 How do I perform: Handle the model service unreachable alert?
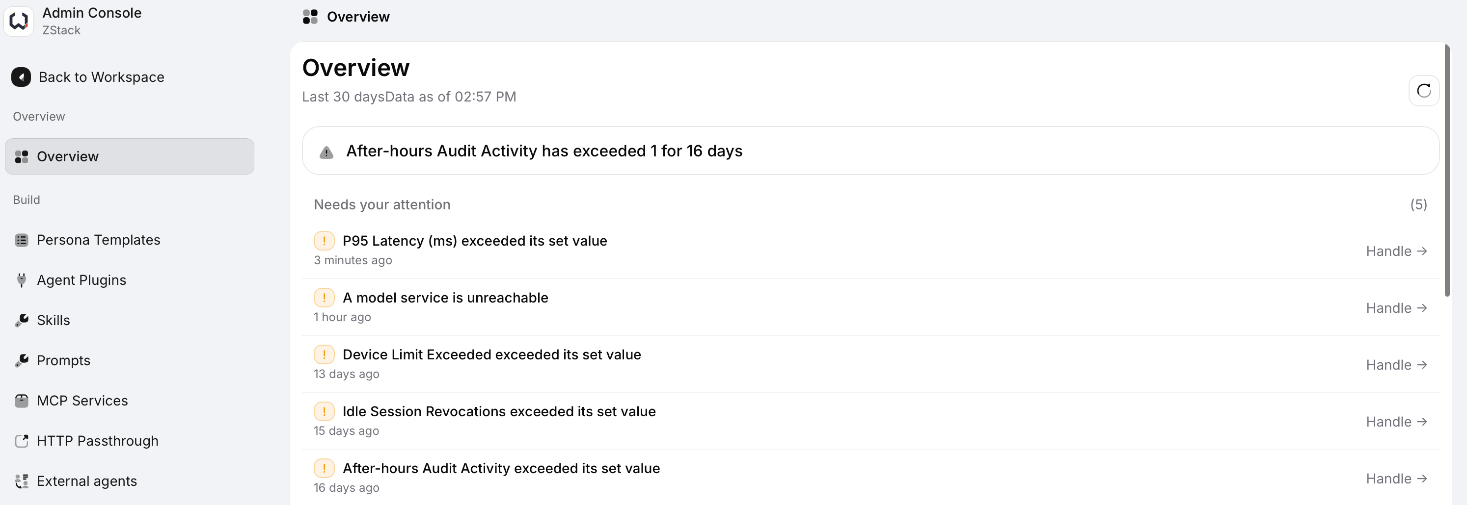coord(1396,308)
